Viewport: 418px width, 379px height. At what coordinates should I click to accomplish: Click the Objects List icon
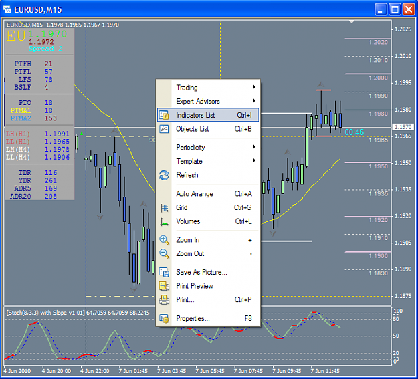click(164, 129)
